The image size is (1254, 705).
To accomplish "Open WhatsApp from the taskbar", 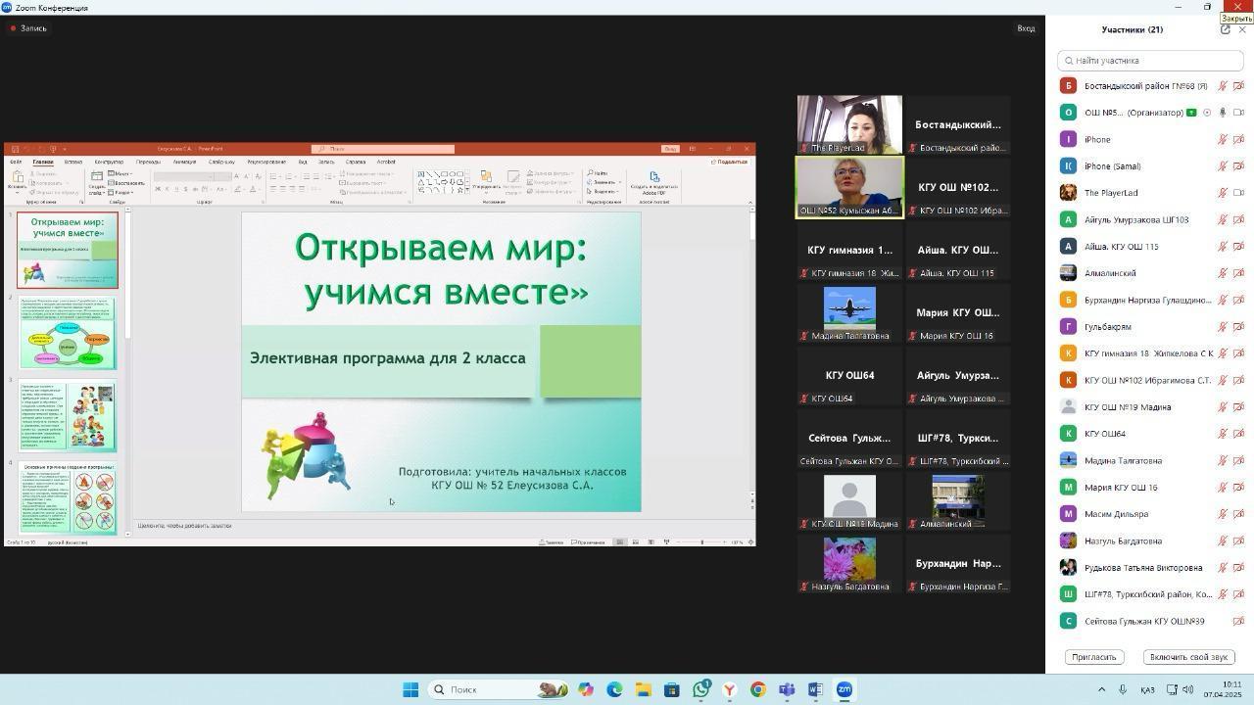I will click(701, 689).
